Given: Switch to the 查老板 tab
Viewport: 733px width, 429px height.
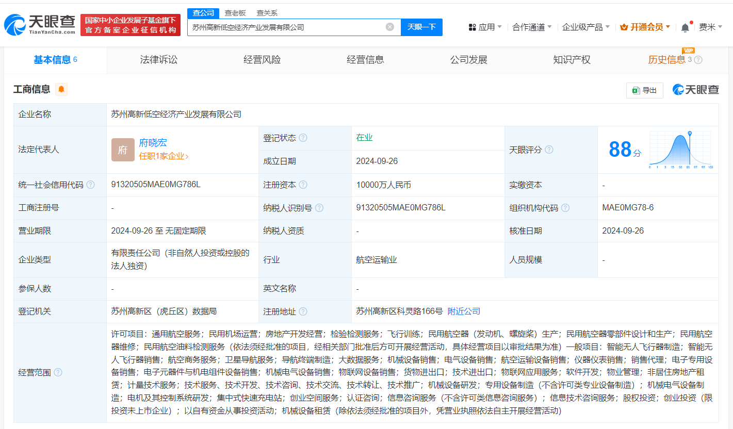Looking at the screenshot, I should click(235, 13).
